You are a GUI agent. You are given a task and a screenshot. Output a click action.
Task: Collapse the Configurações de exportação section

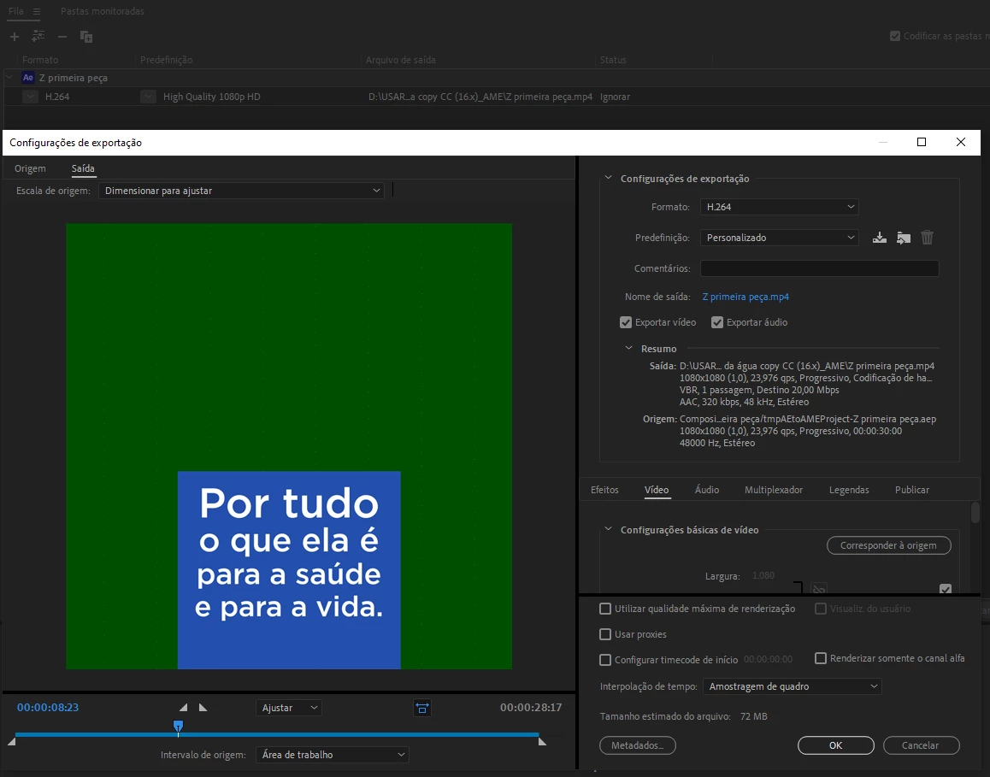pos(608,178)
